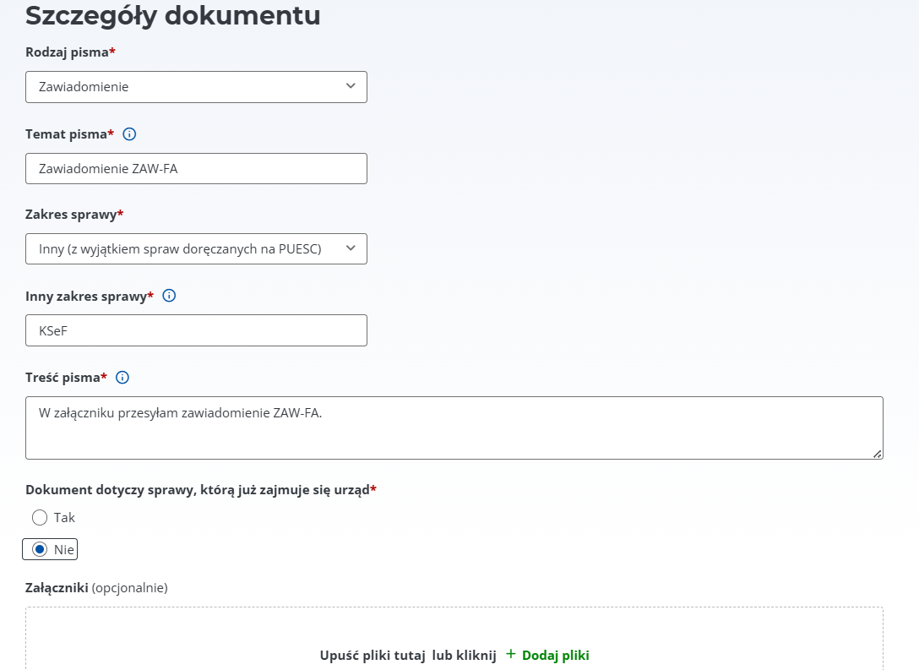Show the info hint next to Treść pisma

click(122, 378)
